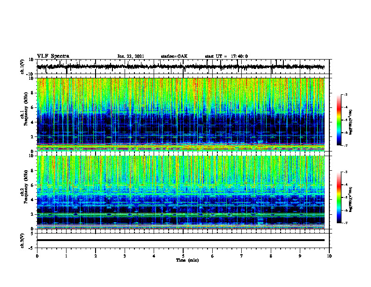Click the ch.2 color scale bar
The image size is (371, 287).
(x=339, y=197)
